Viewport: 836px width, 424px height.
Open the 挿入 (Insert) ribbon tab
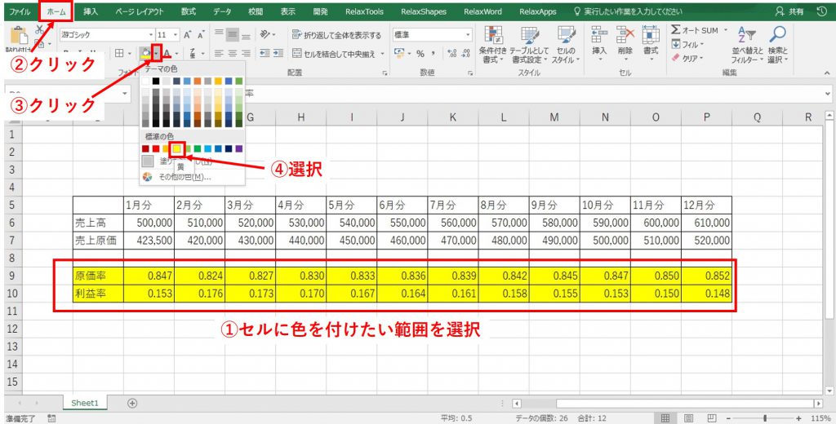(x=91, y=12)
